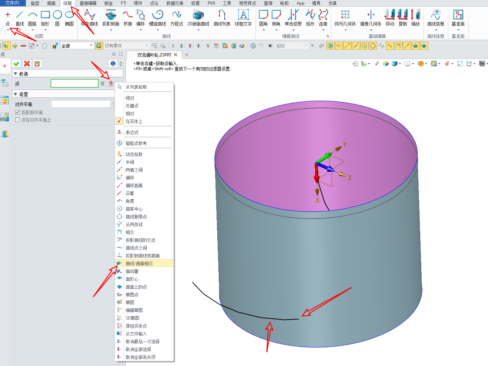488x366 pixels.
Task: Select the 螺旋曲线 (Helix curve) tool
Action: 157,18
